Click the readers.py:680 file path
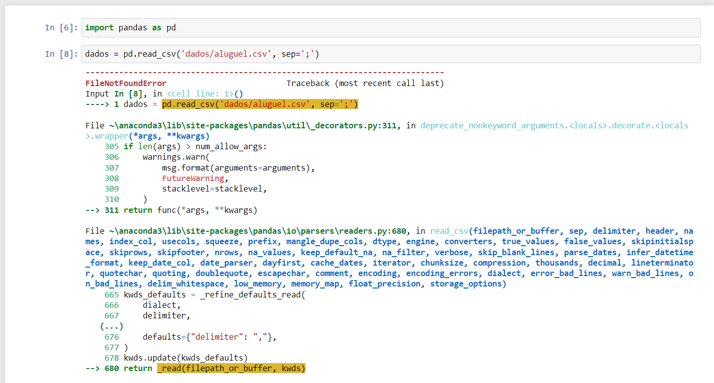714x383 pixels. pyautogui.click(x=258, y=231)
